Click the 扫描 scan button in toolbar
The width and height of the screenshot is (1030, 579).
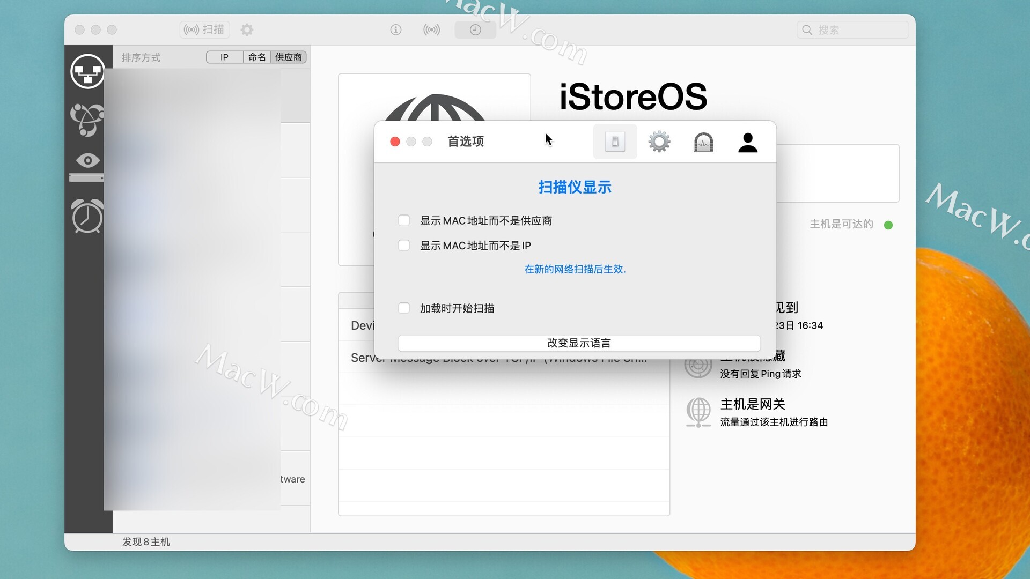[204, 29]
